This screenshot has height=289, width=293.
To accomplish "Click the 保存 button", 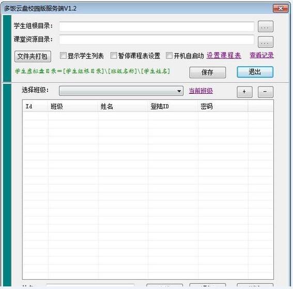I will pos(207,73).
